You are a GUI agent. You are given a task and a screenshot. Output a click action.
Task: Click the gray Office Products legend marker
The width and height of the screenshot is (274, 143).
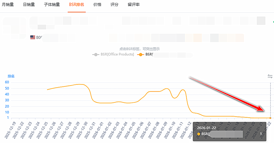coord(95,55)
